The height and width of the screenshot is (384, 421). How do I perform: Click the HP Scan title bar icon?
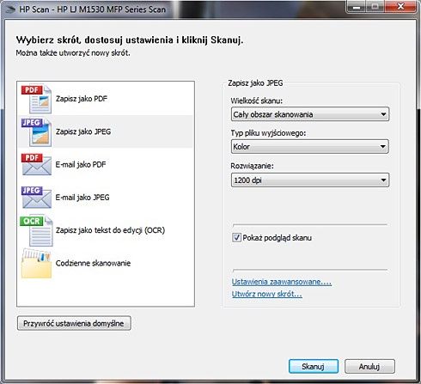[x=10, y=9]
